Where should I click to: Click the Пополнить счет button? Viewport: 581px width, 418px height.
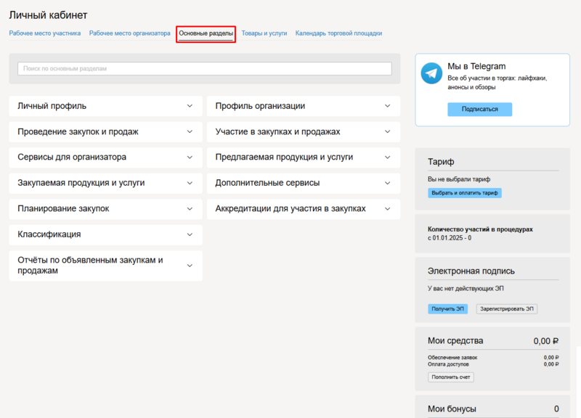click(450, 377)
